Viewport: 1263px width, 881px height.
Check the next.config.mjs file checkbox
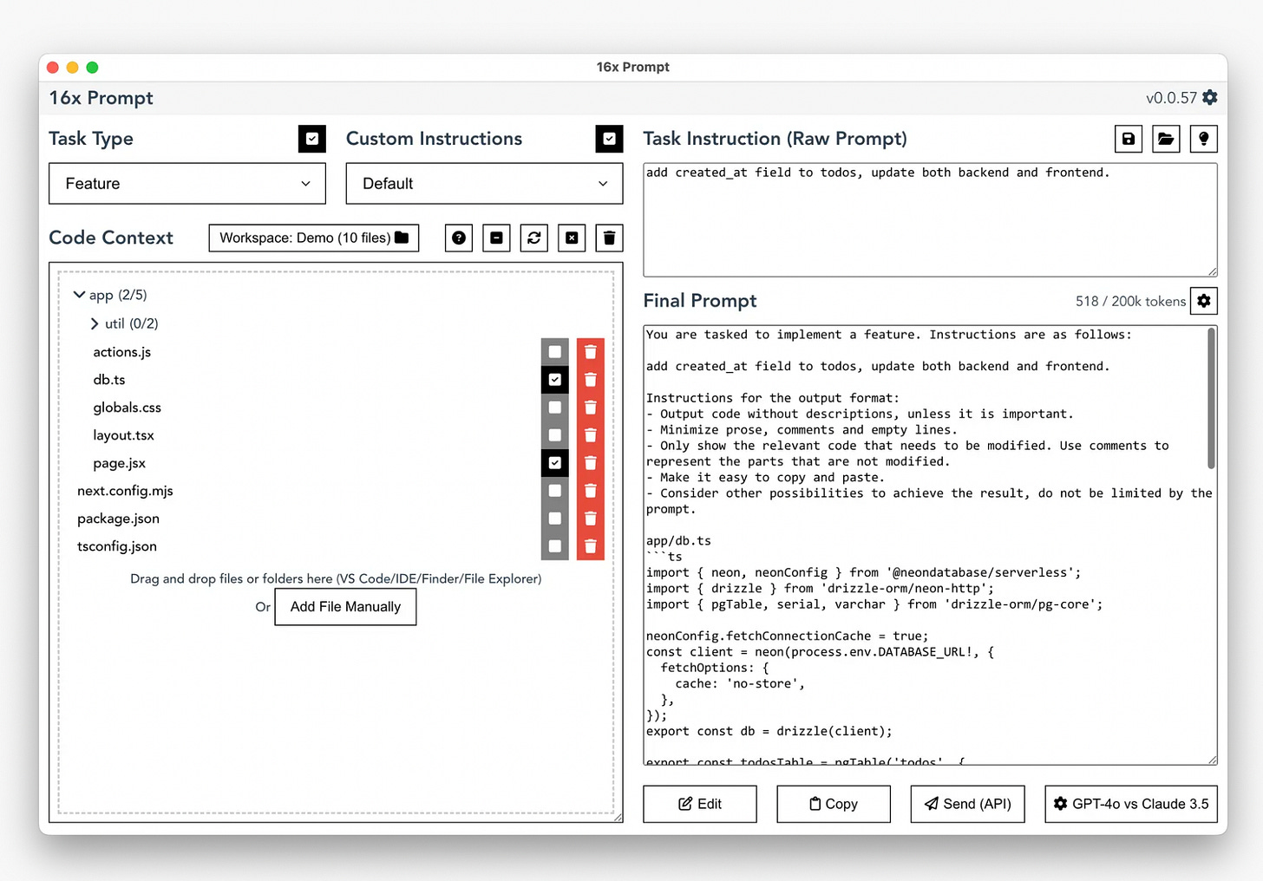tap(555, 491)
